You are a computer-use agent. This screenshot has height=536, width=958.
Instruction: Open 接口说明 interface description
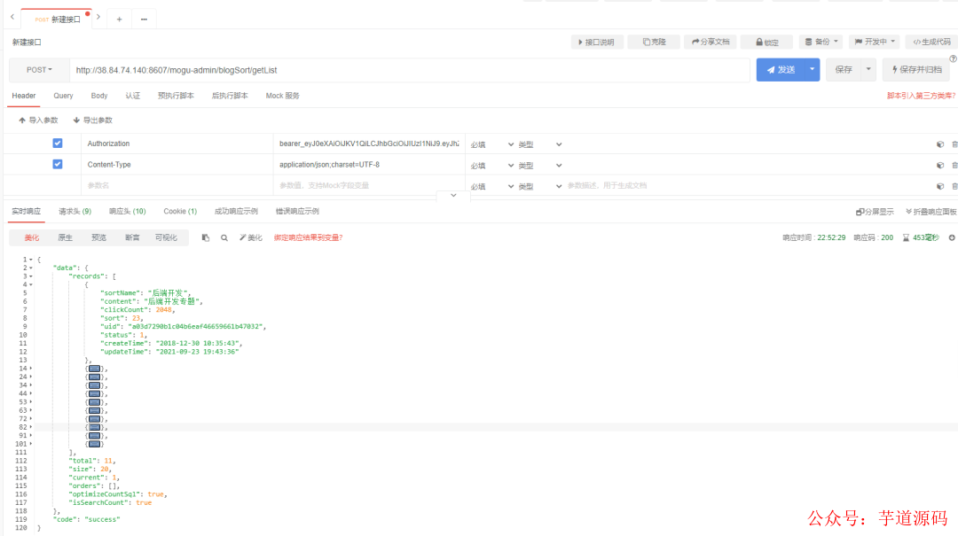click(597, 43)
